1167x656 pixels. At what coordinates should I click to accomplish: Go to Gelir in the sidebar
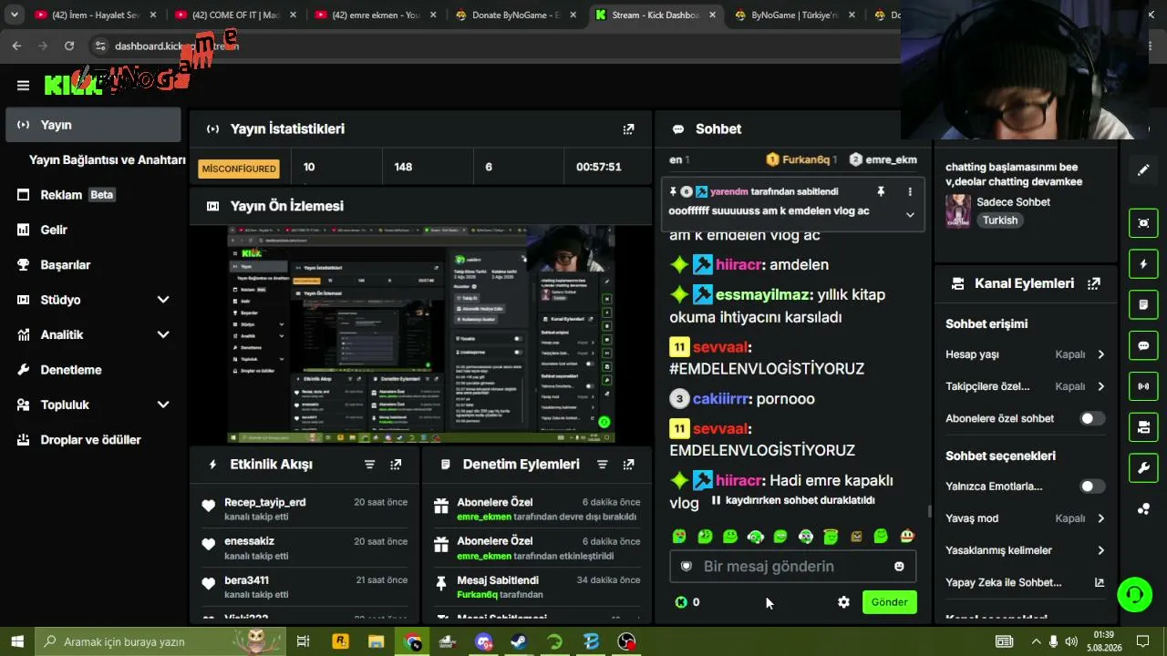(93, 230)
